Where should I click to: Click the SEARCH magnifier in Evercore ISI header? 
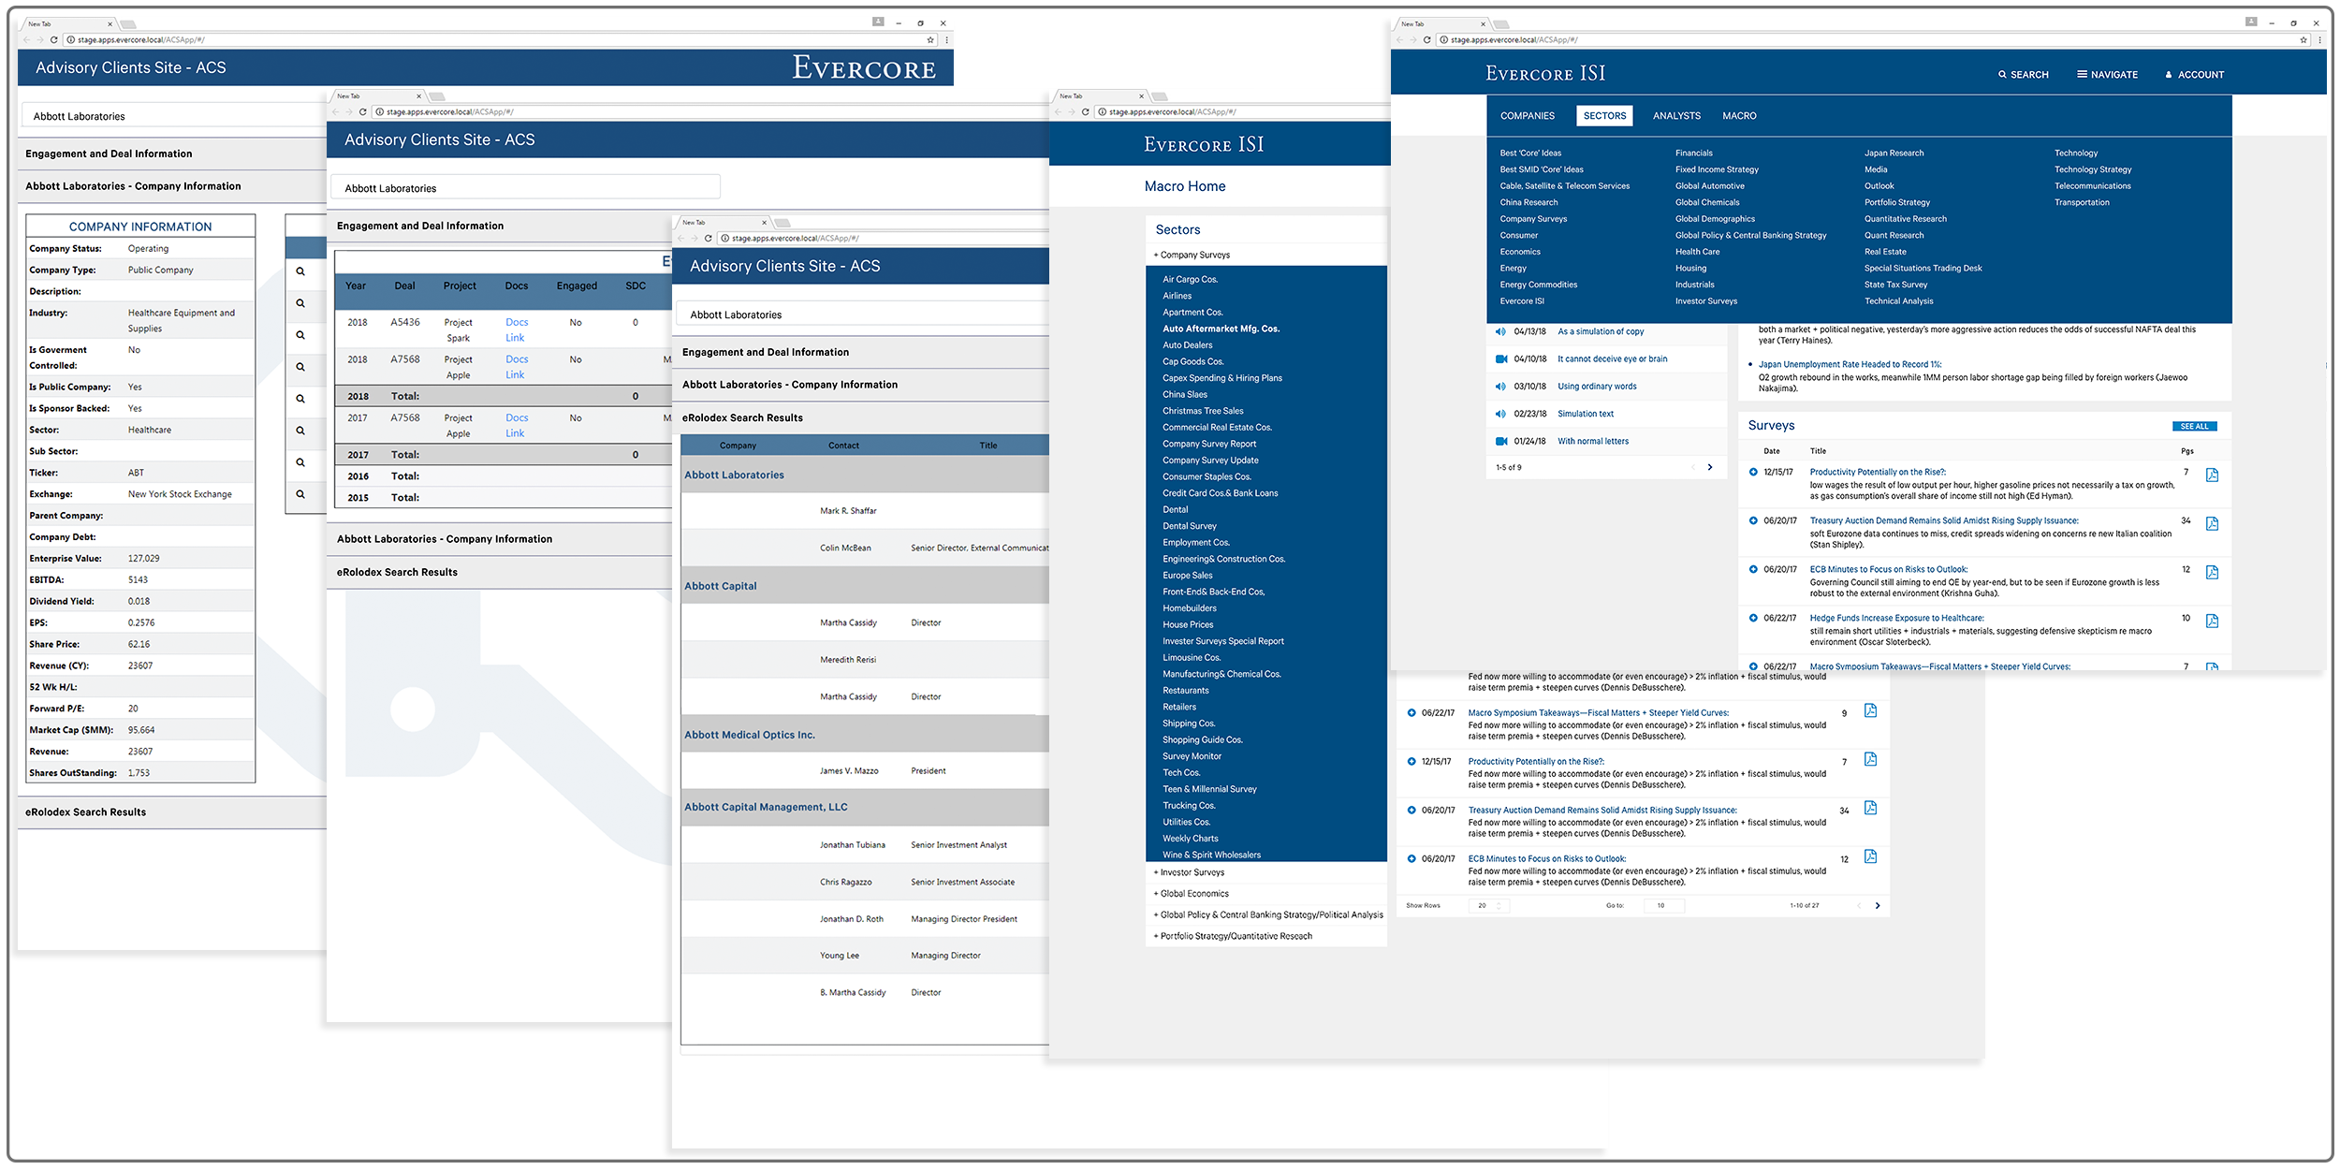(2002, 75)
